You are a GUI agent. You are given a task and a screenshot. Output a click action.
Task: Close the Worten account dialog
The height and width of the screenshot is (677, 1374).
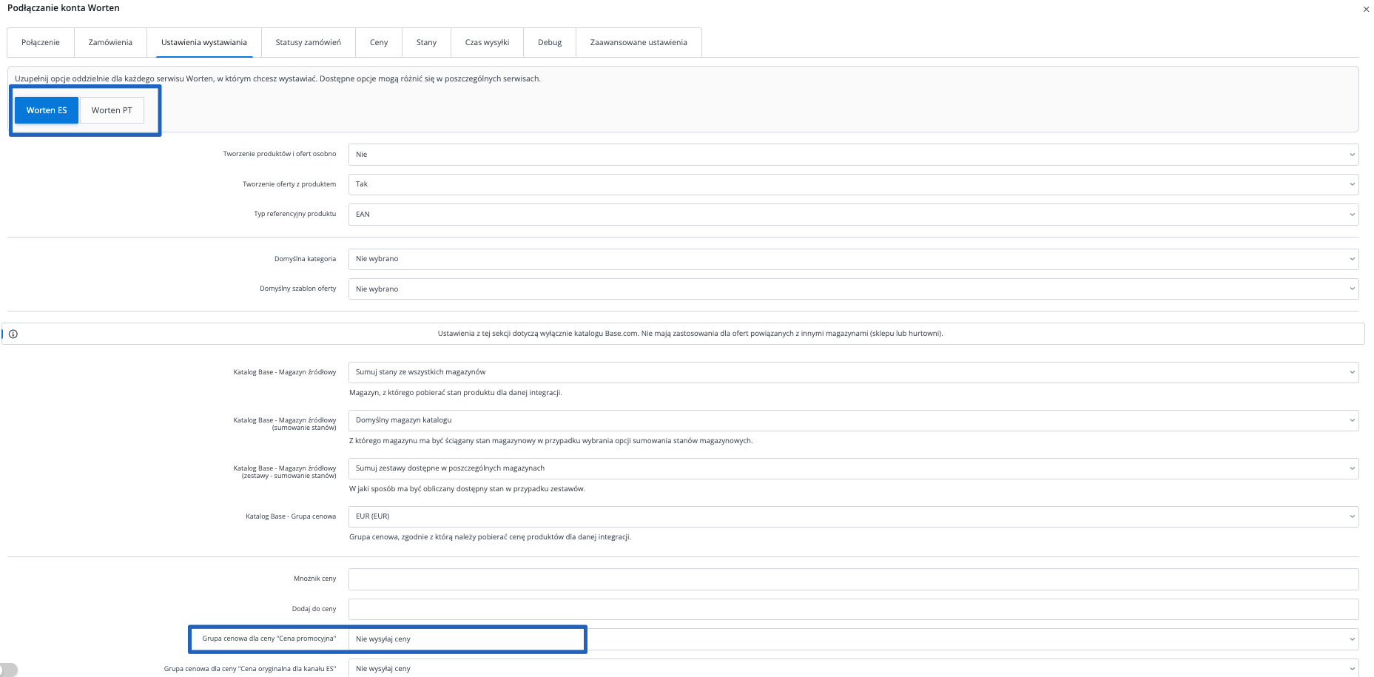pos(1366,10)
